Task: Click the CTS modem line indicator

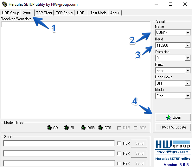Action: [100, 128]
